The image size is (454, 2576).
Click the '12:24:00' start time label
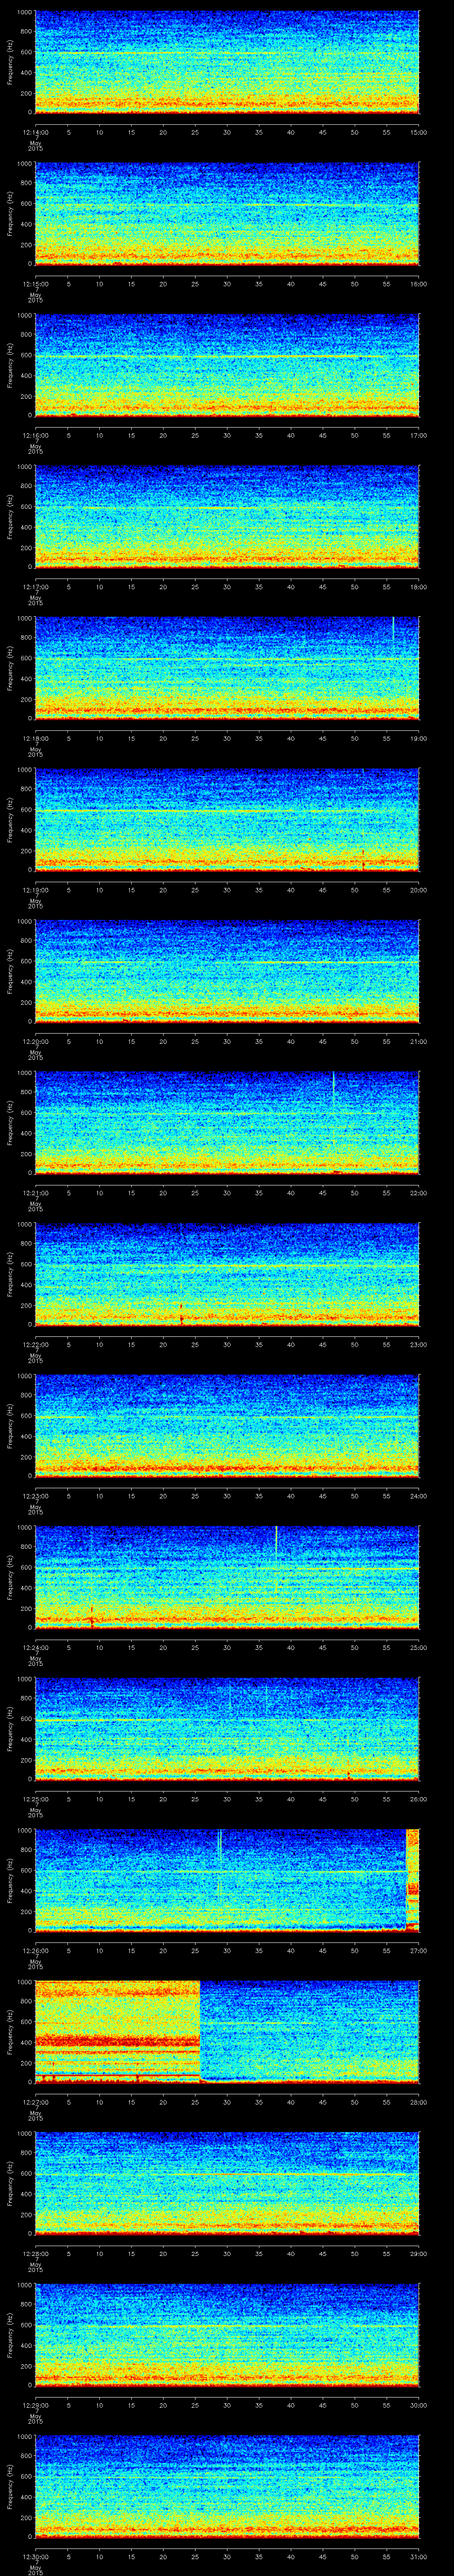(x=35, y=1647)
